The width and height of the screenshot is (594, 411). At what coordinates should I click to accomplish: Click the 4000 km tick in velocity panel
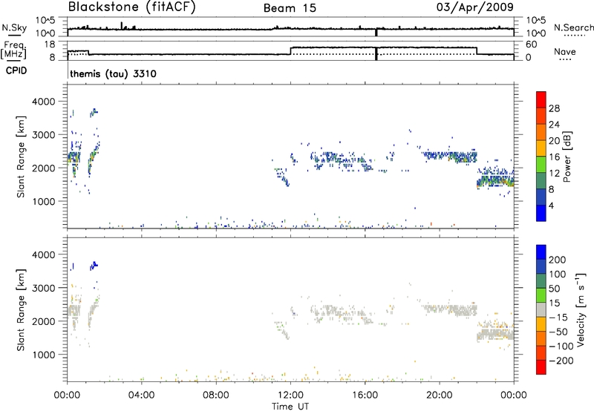(44, 254)
